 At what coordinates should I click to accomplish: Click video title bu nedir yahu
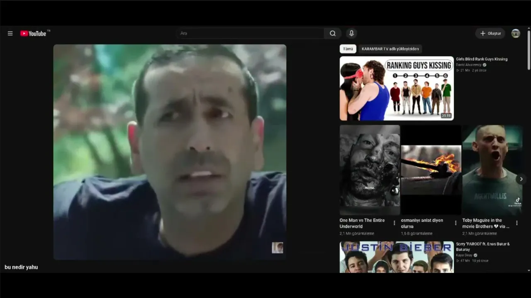[x=21, y=267]
